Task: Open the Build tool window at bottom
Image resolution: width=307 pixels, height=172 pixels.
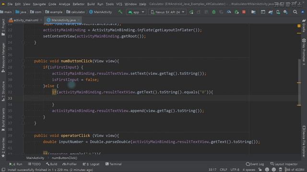Action: 51,164
